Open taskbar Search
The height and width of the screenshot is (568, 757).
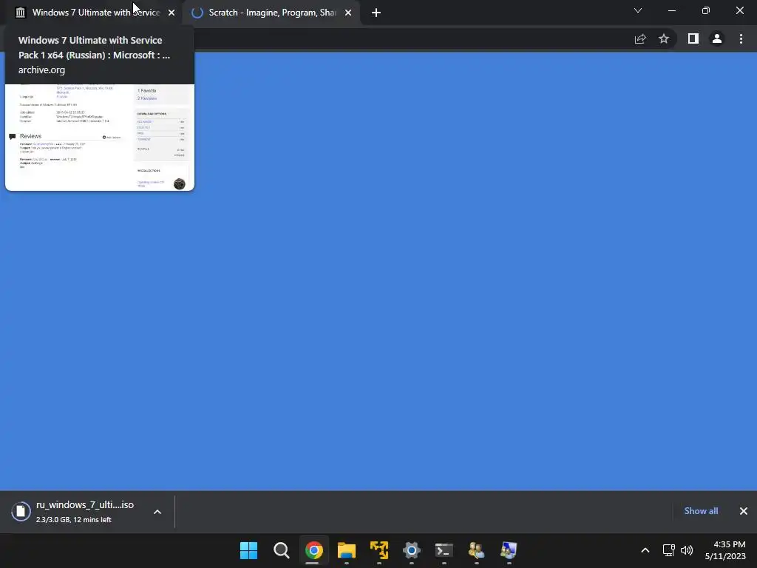282,550
